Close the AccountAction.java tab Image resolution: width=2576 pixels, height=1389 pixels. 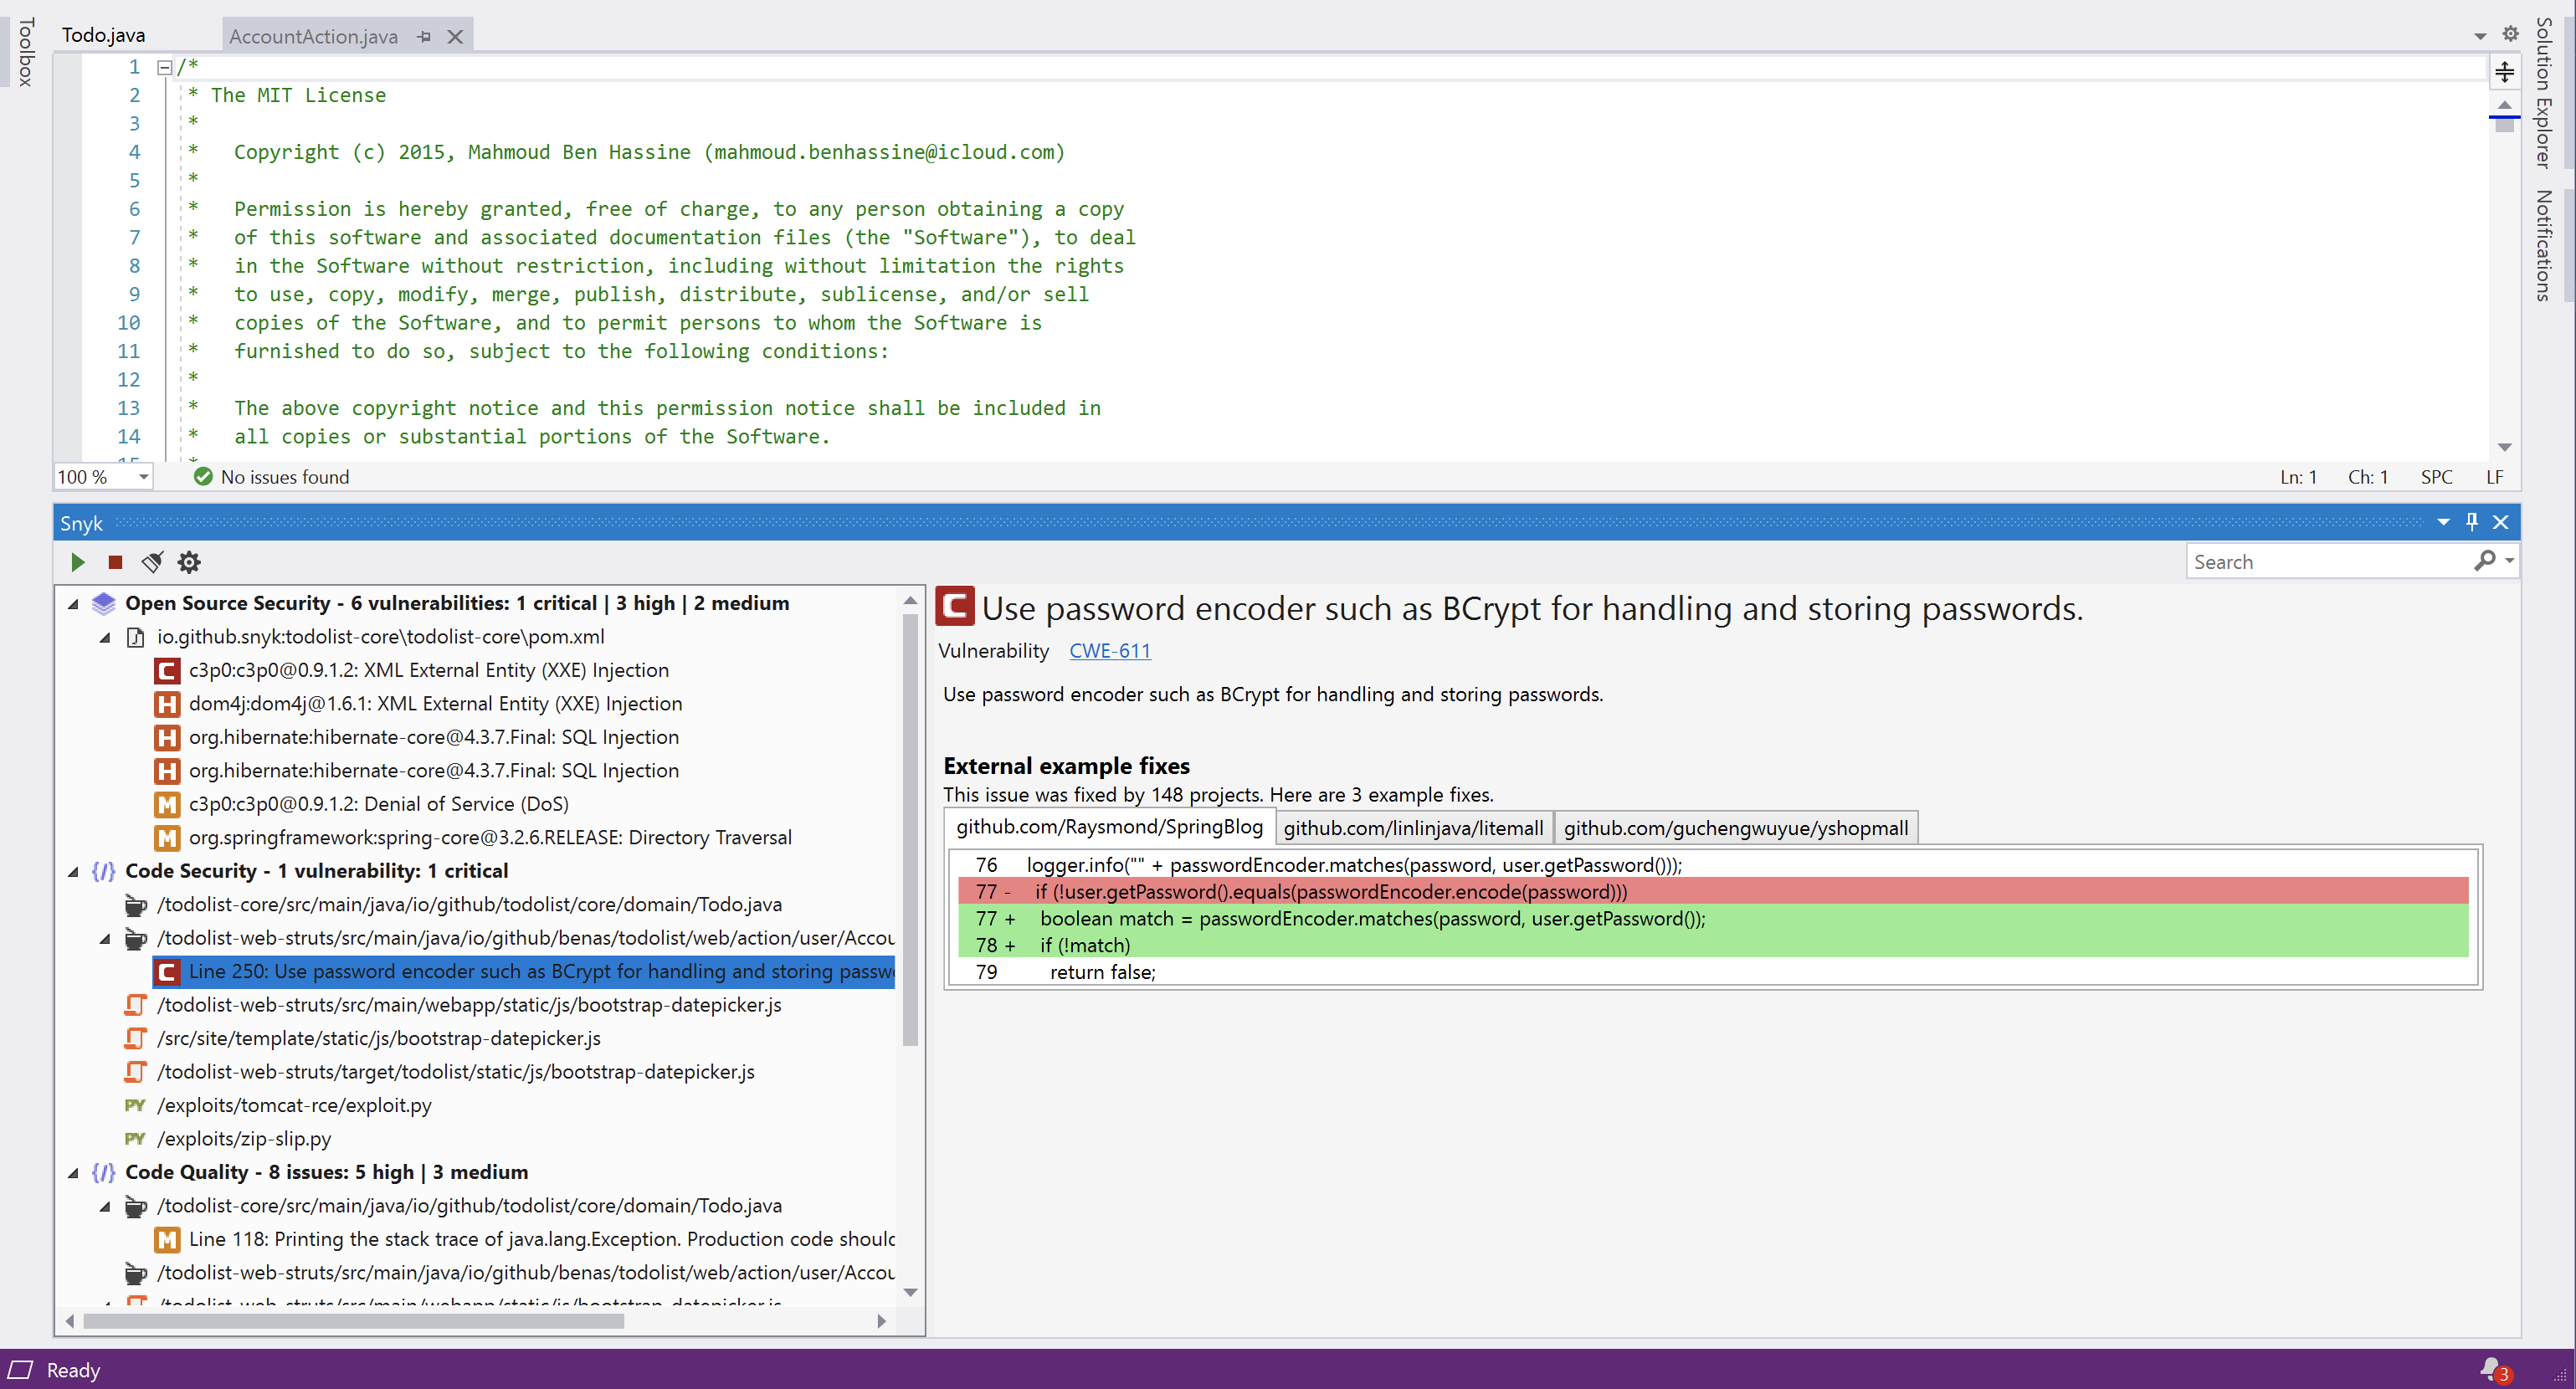455,37
